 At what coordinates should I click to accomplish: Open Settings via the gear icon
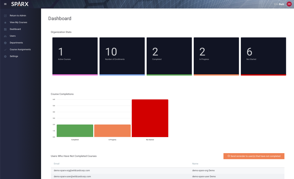click(5, 56)
